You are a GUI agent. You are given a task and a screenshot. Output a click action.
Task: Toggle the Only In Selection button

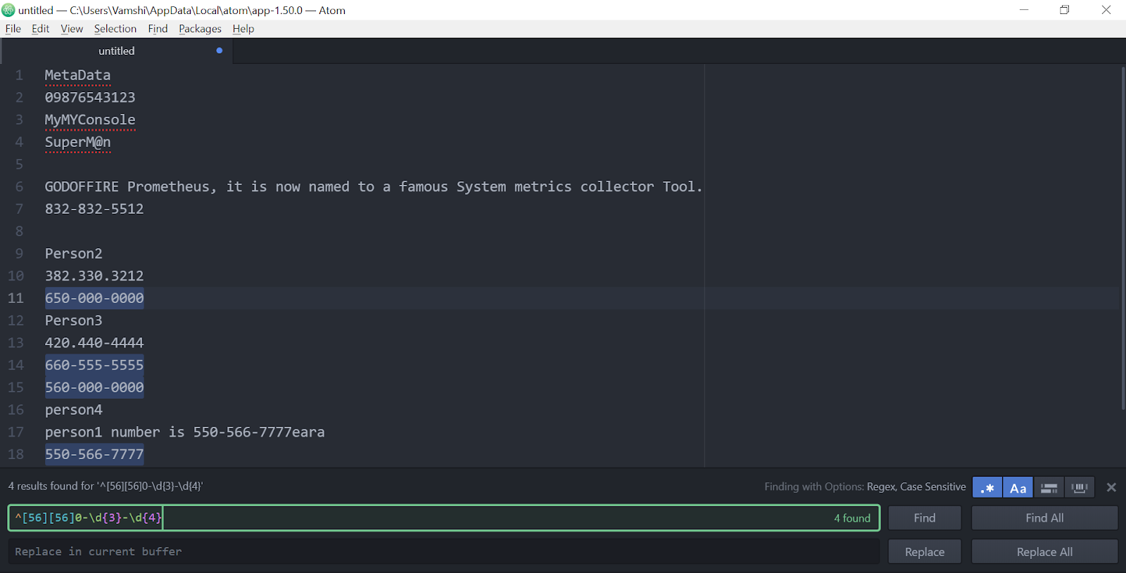(1049, 487)
